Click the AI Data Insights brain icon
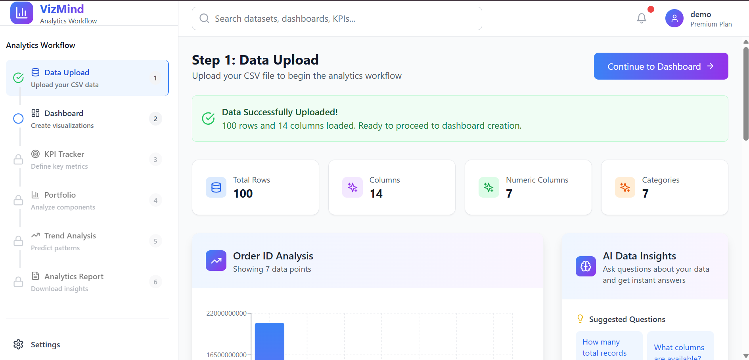 586,266
